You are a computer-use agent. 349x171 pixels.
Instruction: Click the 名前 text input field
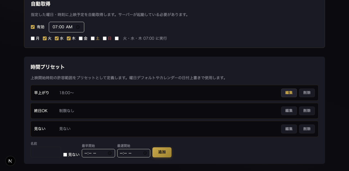click(x=46, y=152)
